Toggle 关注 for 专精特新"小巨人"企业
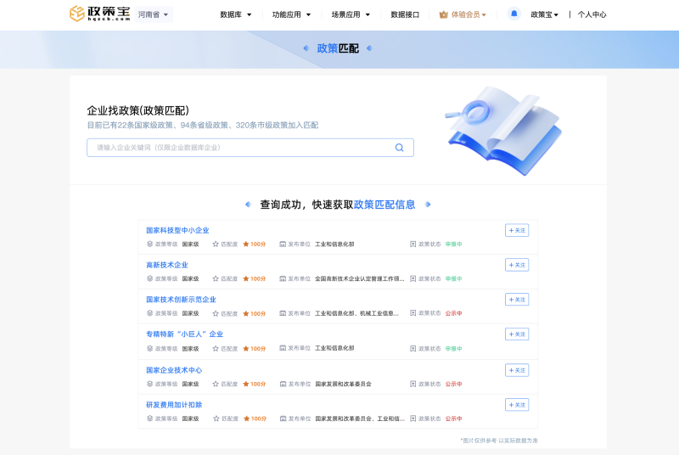679x455 pixels. (516, 334)
